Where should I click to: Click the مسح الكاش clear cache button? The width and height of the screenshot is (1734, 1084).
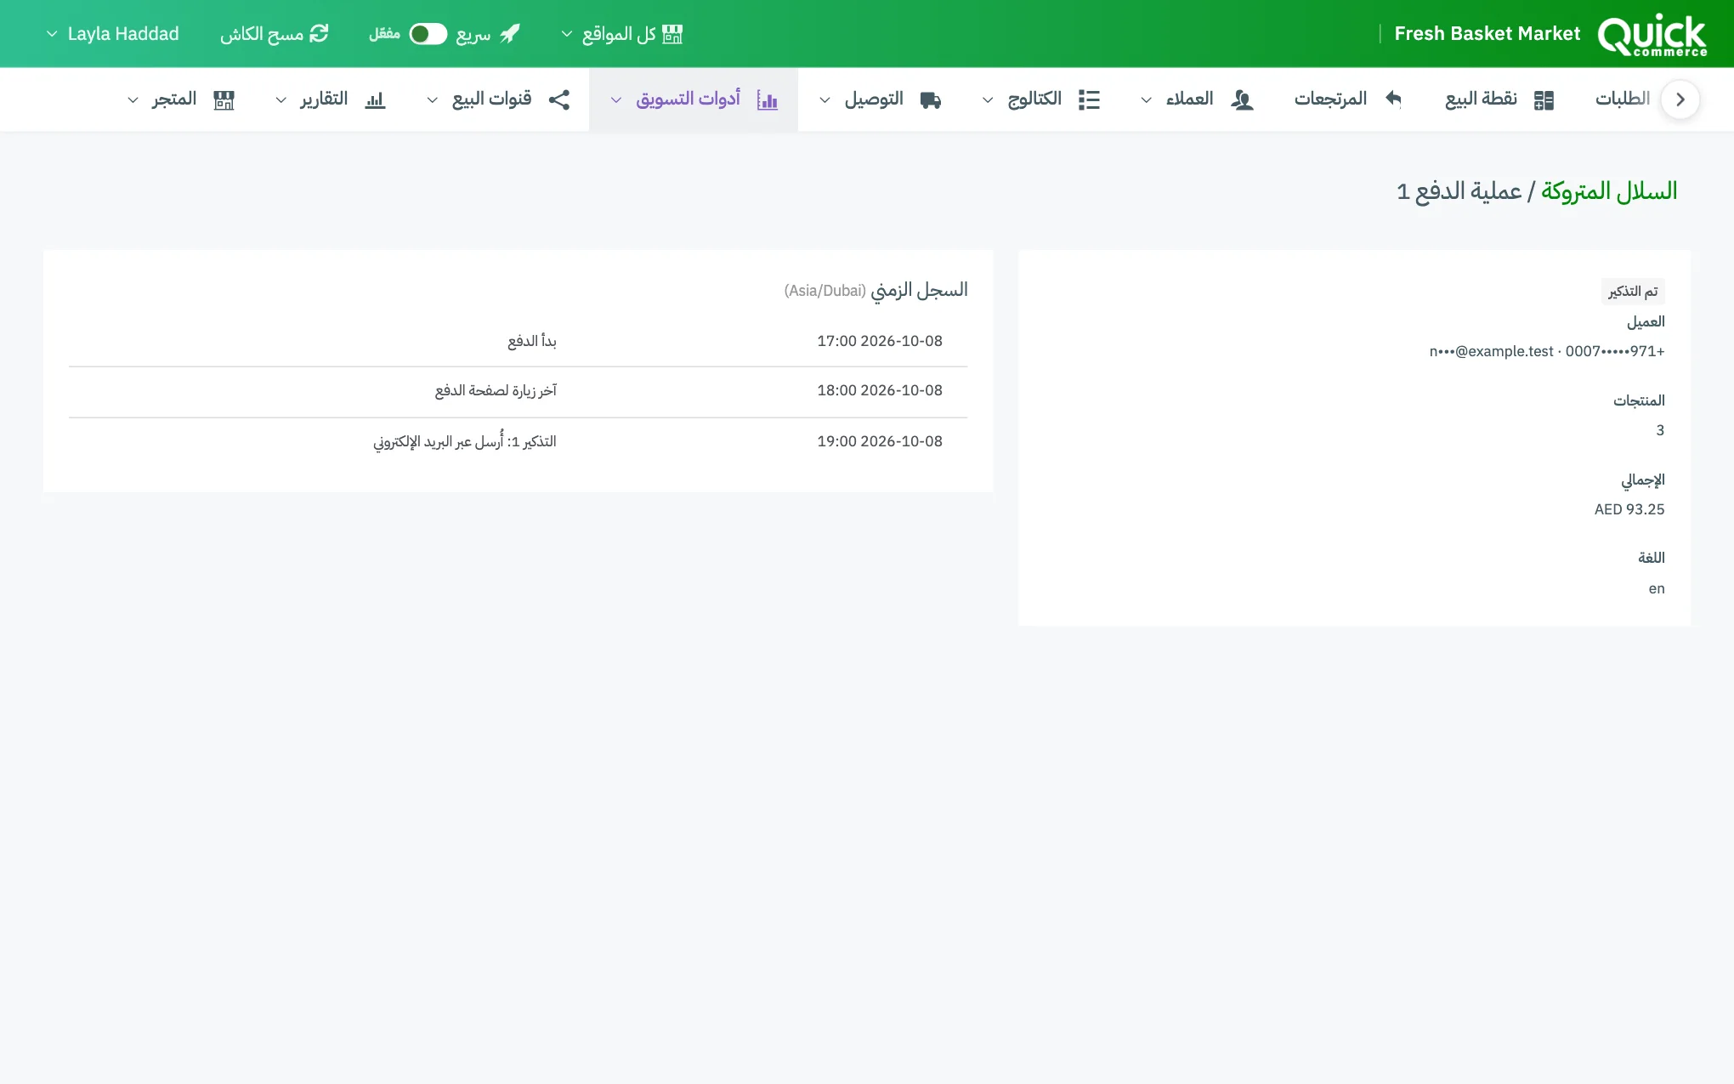point(275,34)
